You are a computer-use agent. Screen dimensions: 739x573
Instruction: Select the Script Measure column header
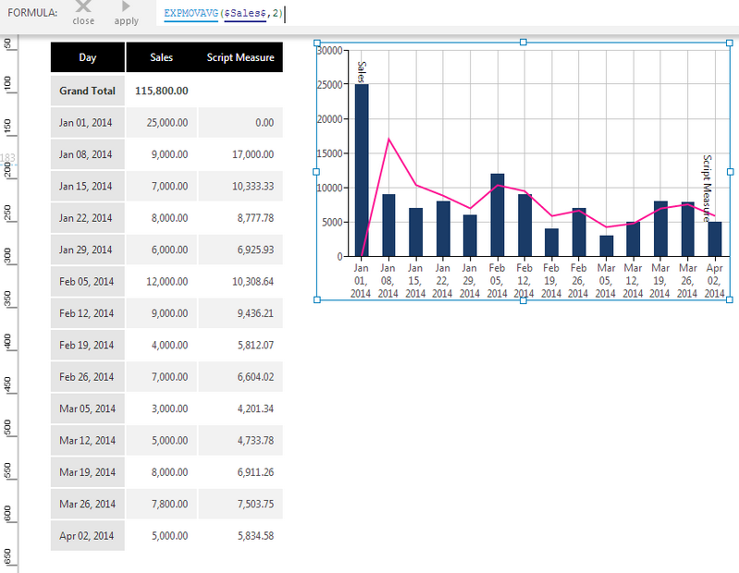(x=240, y=57)
